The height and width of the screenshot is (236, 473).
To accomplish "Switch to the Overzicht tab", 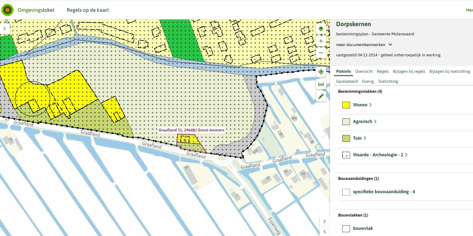I will pos(364,71).
